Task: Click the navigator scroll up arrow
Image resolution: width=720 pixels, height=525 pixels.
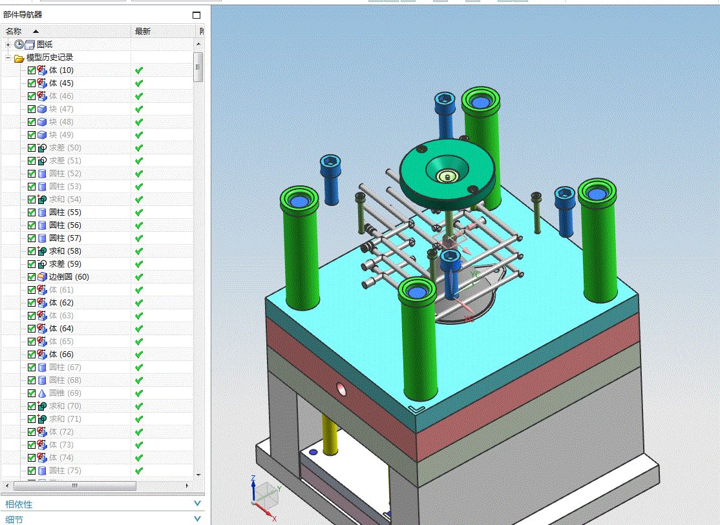Action: 198,44
